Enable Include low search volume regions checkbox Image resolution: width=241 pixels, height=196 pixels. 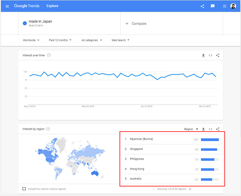click(24, 189)
